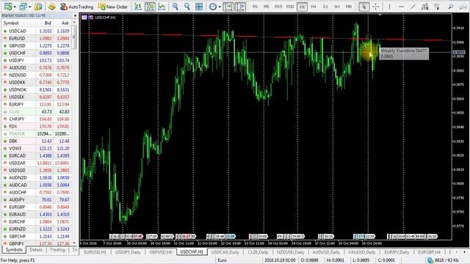Select USDZAR row in Market Watch
This screenshot has height=264, width=470.
(x=37, y=163)
